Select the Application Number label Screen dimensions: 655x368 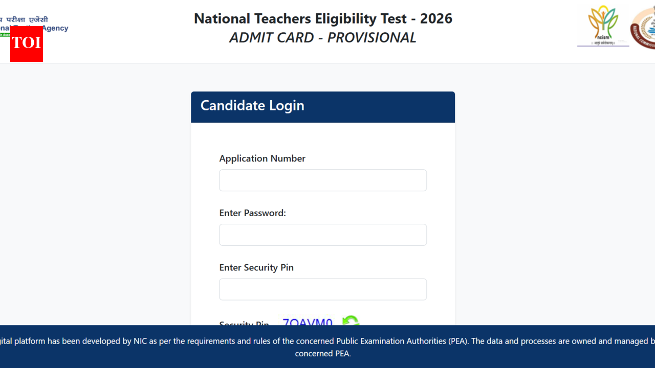click(x=262, y=158)
